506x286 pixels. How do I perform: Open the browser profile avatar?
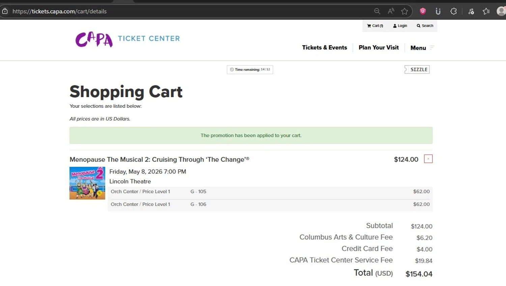click(x=501, y=11)
